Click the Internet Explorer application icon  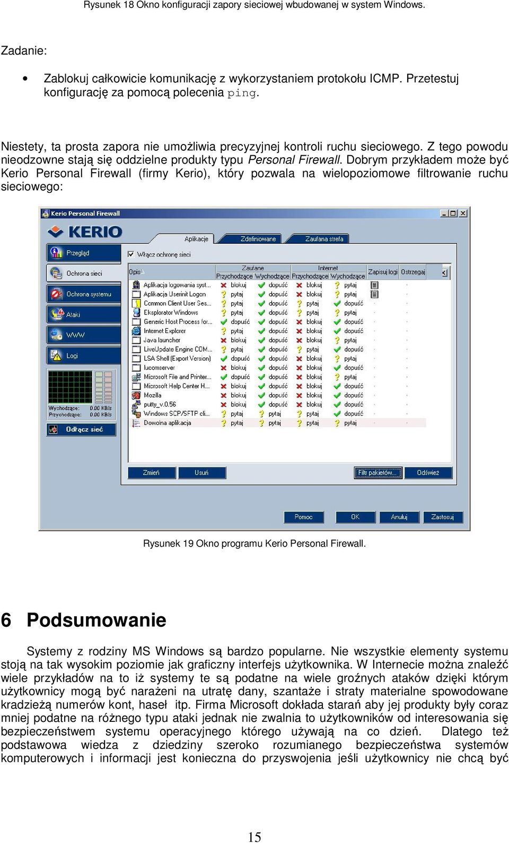[x=136, y=331]
